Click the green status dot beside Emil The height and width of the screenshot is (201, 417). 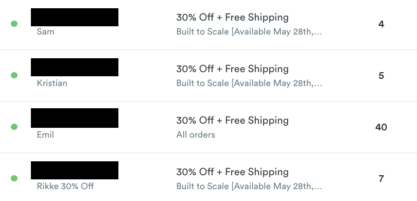tap(14, 127)
